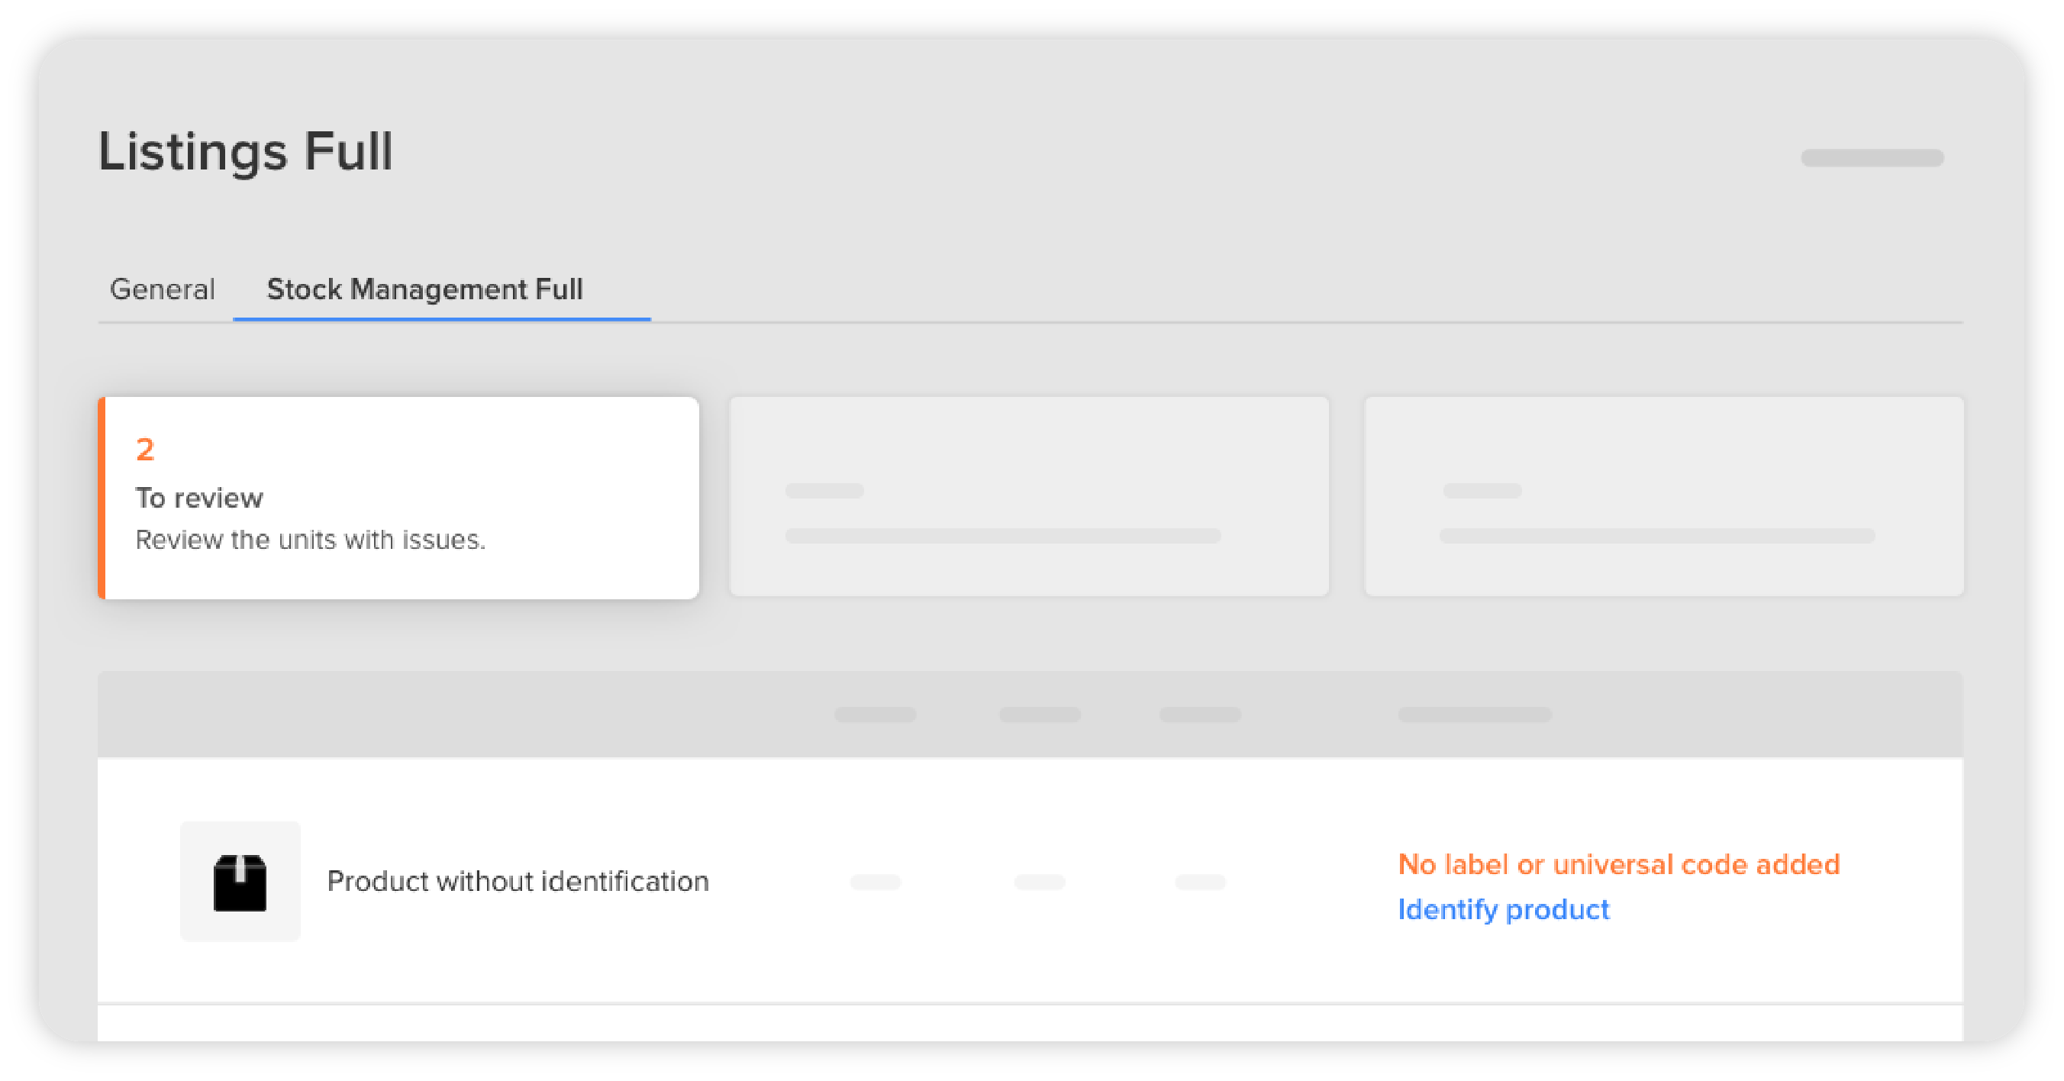This screenshot has width=2064, height=1081.
Task: Click the black package box icon
Action: coord(240,883)
